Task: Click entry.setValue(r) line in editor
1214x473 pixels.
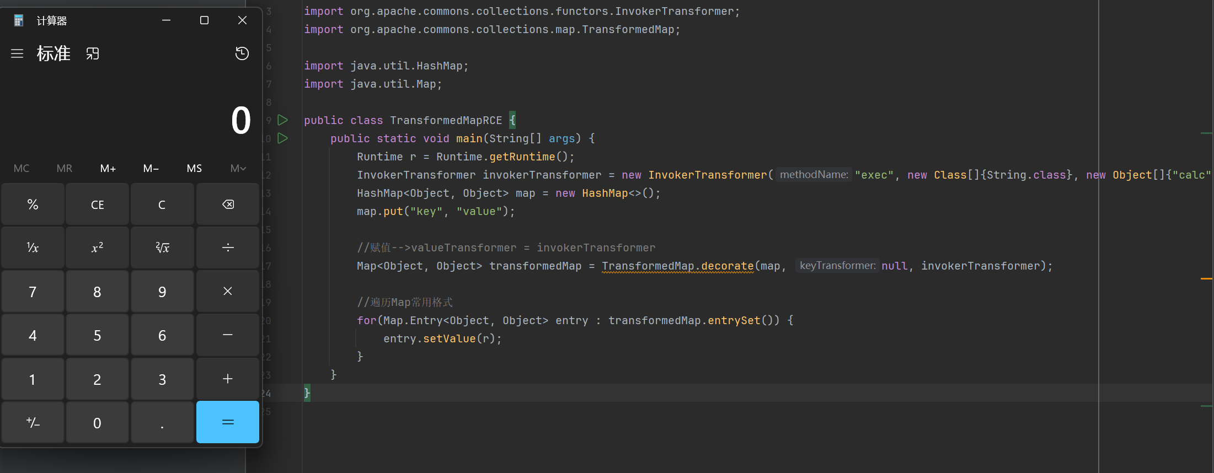Action: click(442, 338)
